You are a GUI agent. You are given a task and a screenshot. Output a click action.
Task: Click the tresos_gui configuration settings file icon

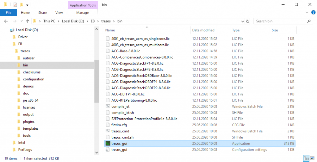point(108,150)
